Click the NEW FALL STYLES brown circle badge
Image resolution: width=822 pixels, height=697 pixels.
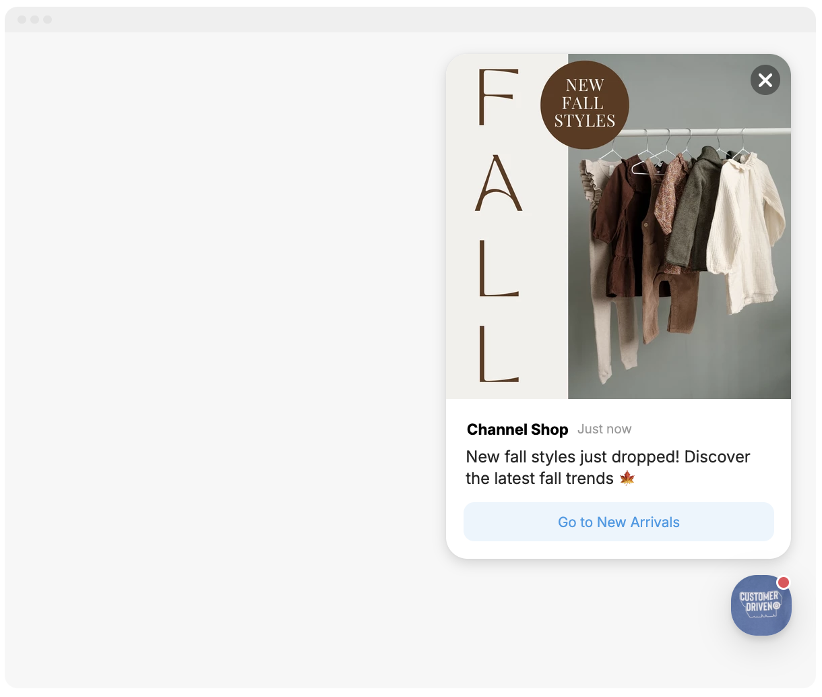tap(585, 104)
